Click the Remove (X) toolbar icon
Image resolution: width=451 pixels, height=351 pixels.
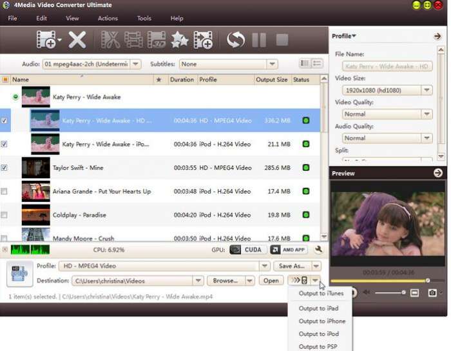[x=77, y=41]
